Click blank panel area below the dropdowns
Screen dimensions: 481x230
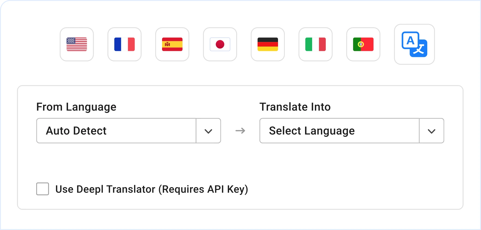tap(240, 164)
